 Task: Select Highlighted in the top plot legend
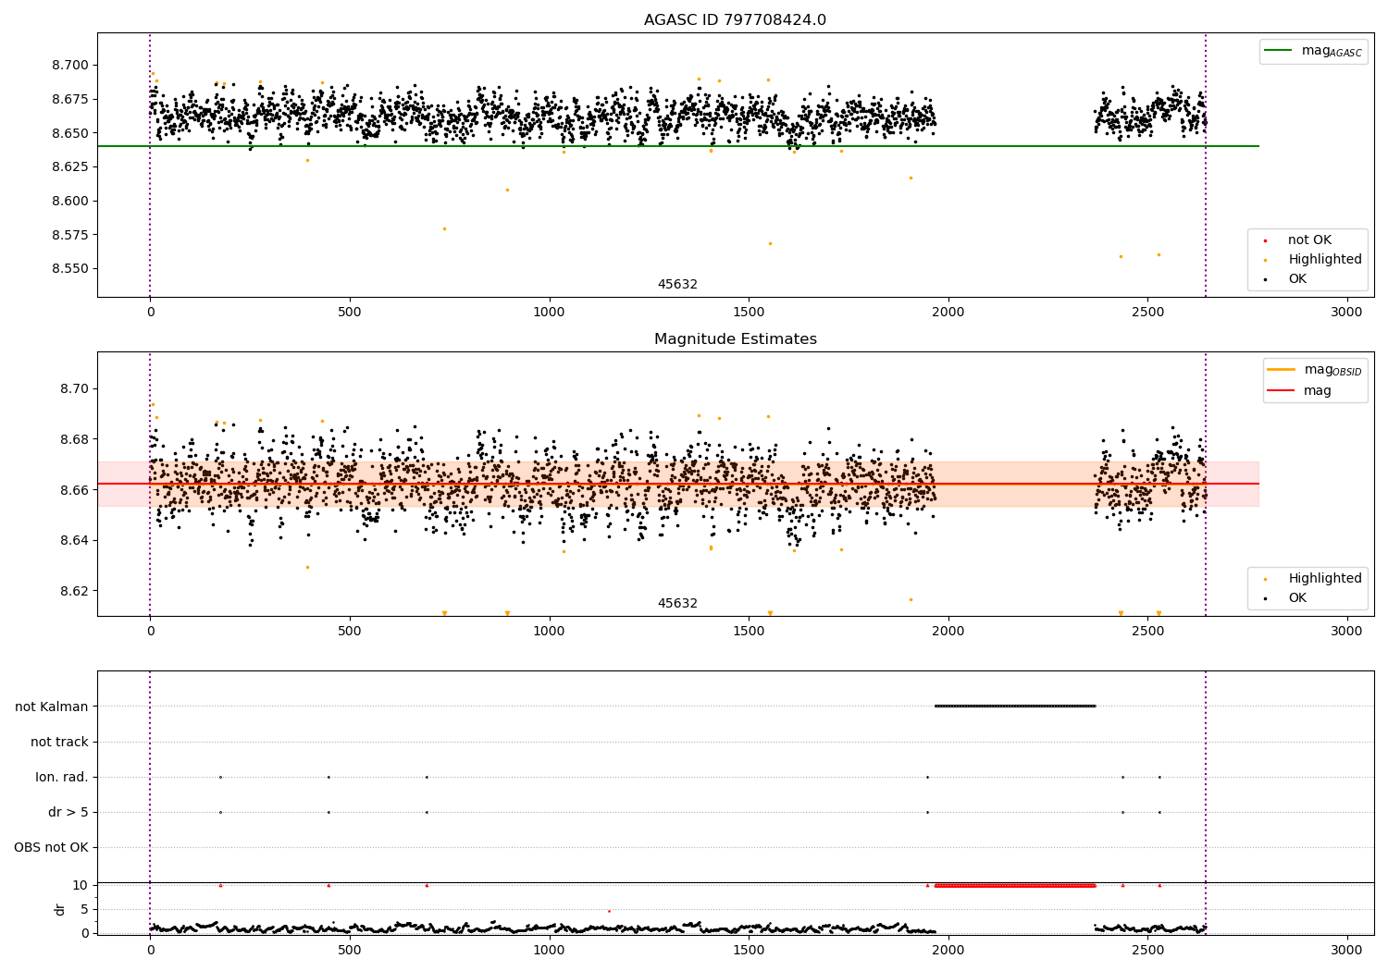pyautogui.click(x=1324, y=260)
